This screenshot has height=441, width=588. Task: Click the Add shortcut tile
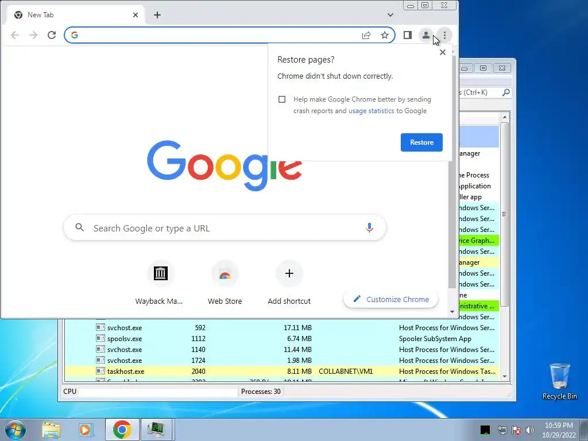tap(289, 282)
